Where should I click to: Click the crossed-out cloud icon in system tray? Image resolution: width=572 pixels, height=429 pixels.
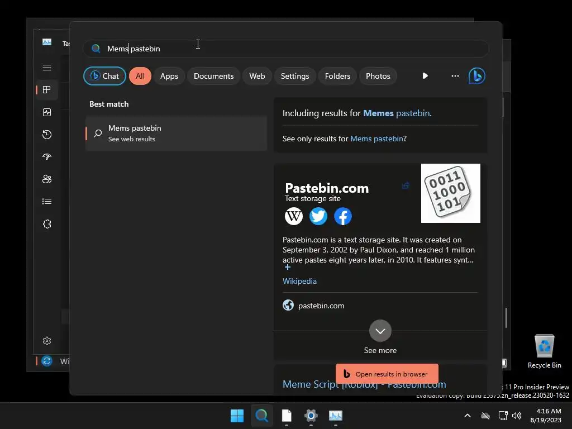point(485,416)
